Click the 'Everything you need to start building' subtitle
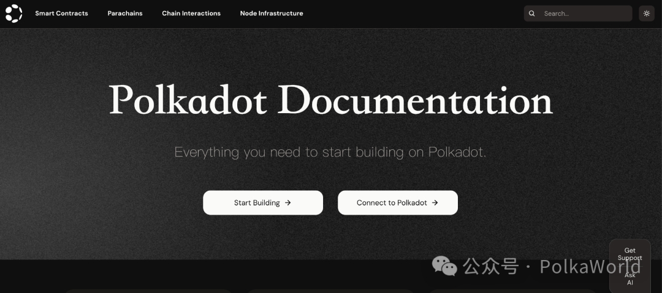This screenshot has height=293, width=662. [x=330, y=152]
